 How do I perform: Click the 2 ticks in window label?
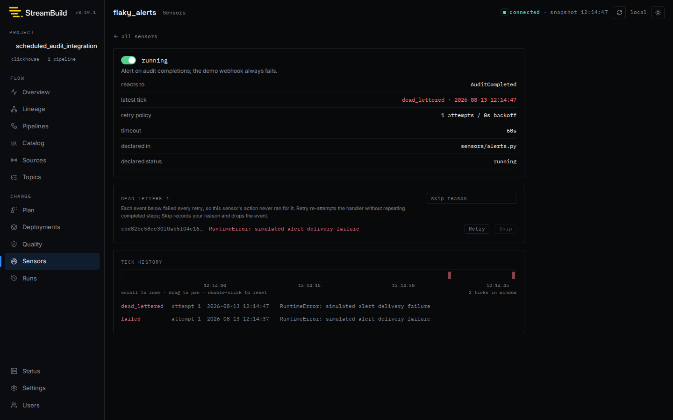tap(493, 293)
